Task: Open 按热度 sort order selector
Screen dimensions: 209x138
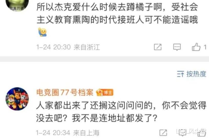Action: (192, 74)
